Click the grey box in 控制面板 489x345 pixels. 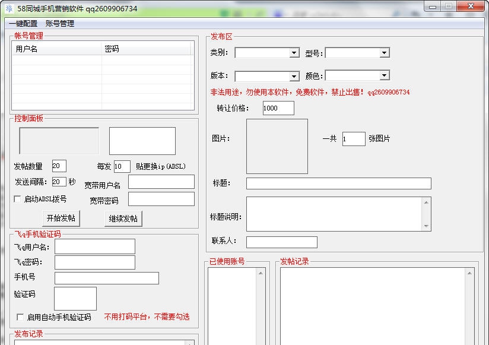point(59,141)
